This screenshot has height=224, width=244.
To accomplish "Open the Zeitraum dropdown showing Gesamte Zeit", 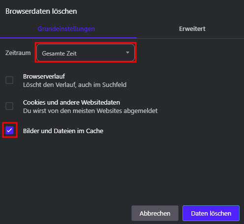I will [86, 53].
